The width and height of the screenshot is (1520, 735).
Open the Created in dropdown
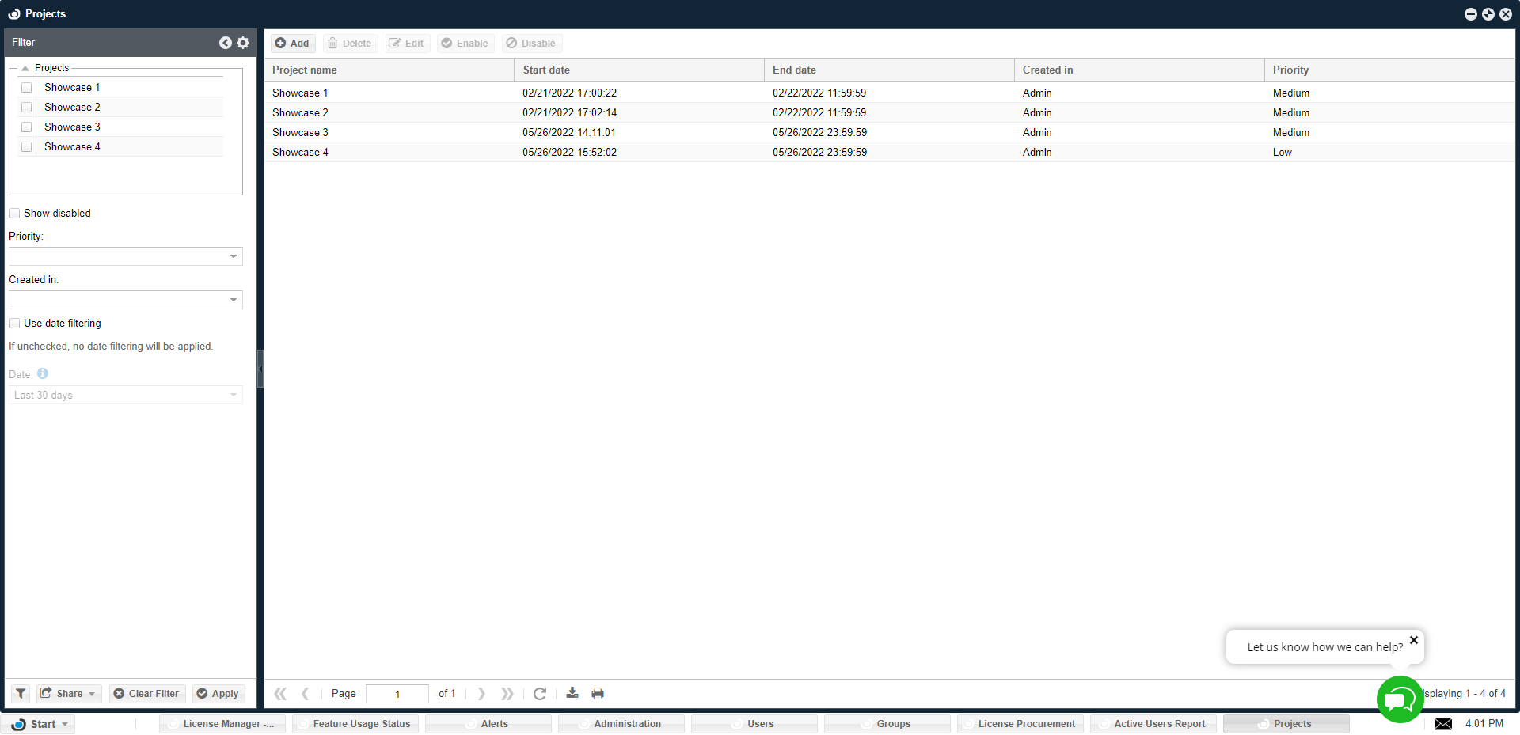point(234,300)
